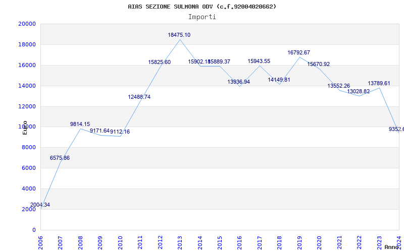Click the 12000 y-axis tick label
The height and width of the screenshot is (252, 404).
tap(27, 106)
